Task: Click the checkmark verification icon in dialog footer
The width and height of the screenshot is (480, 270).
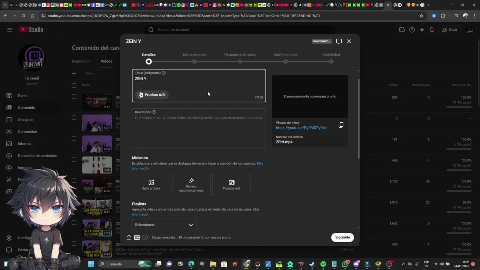Action: point(145,237)
